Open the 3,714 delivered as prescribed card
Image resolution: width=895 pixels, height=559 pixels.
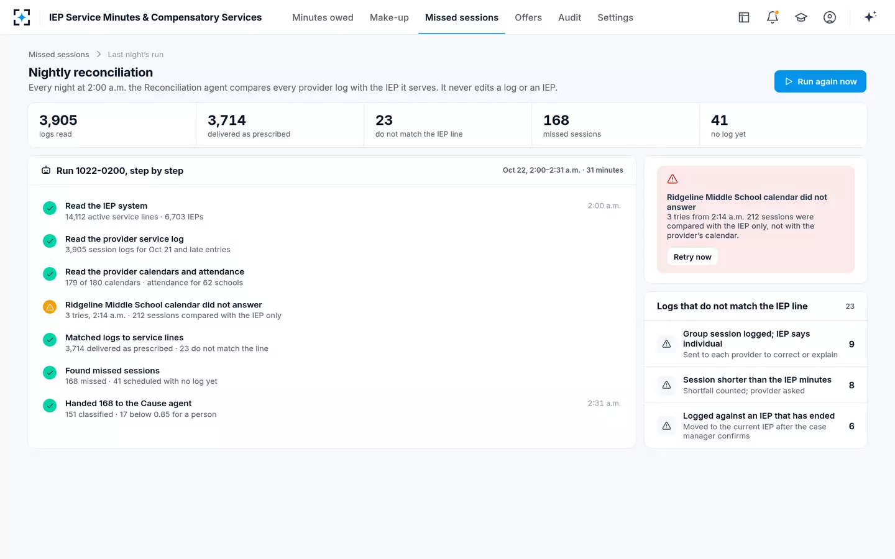[280, 125]
